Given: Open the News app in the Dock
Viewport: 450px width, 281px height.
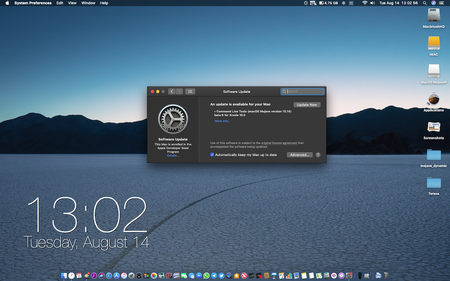Looking at the screenshot, I should (x=244, y=276).
